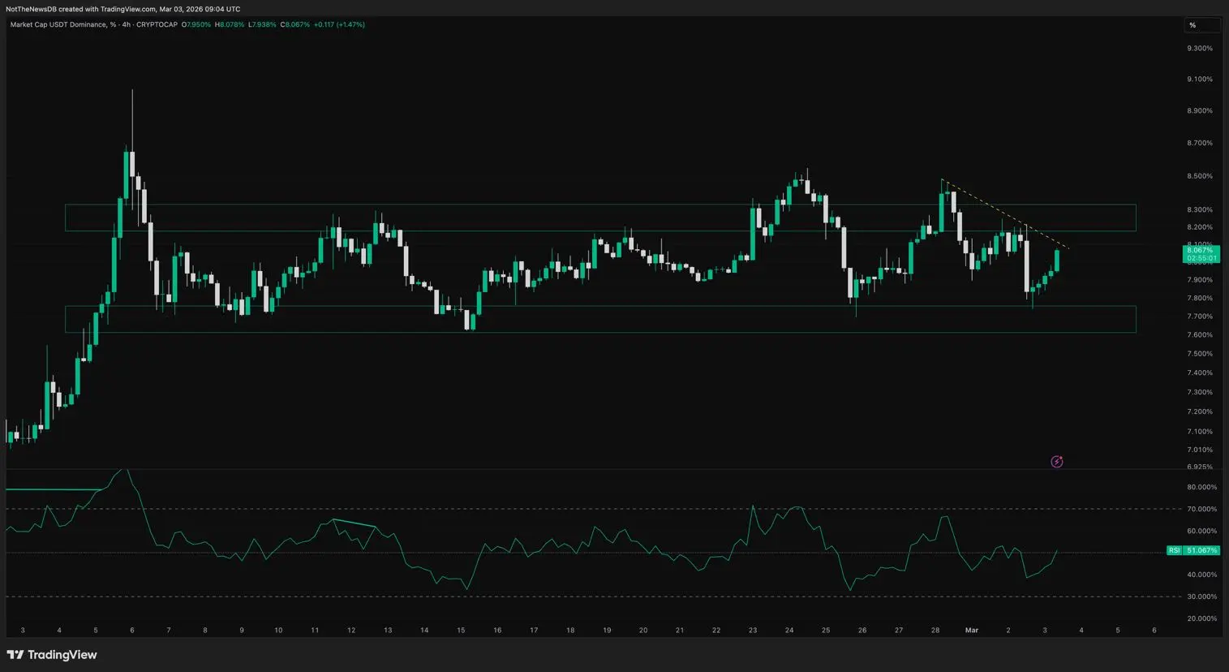This screenshot has width=1229, height=672.
Task: Click the pink lightning bolt event icon
Action: 1056,462
